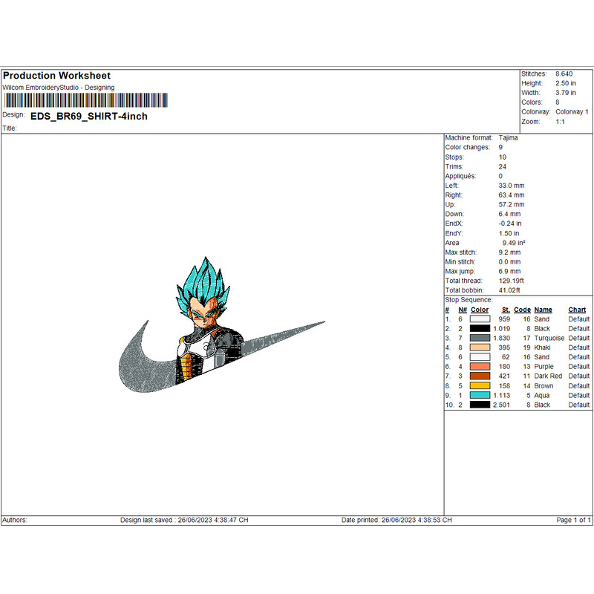Click the salmon swatch labeled Purple
The height and width of the screenshot is (594, 594).
tap(480, 367)
